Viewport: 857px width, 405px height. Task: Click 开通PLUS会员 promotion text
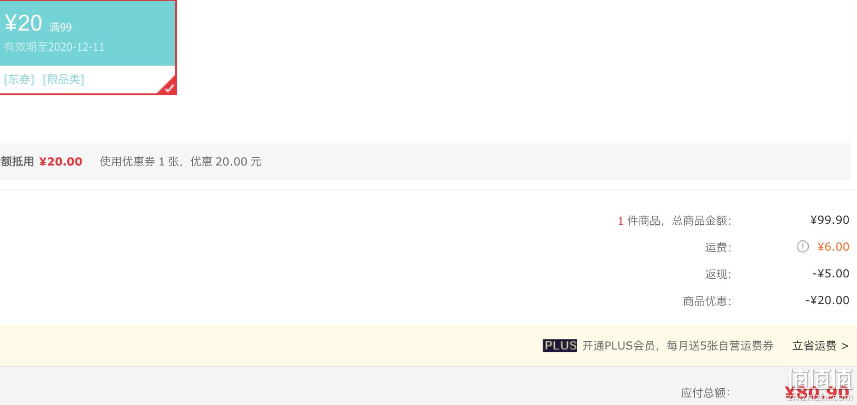678,346
